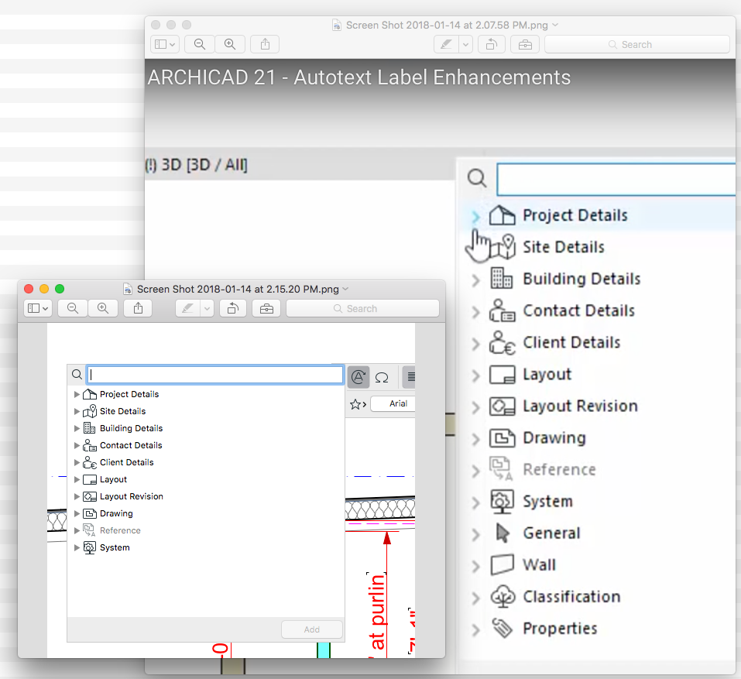The image size is (741, 679).
Task: Zoom out in the front Preview window
Action: [72, 309]
